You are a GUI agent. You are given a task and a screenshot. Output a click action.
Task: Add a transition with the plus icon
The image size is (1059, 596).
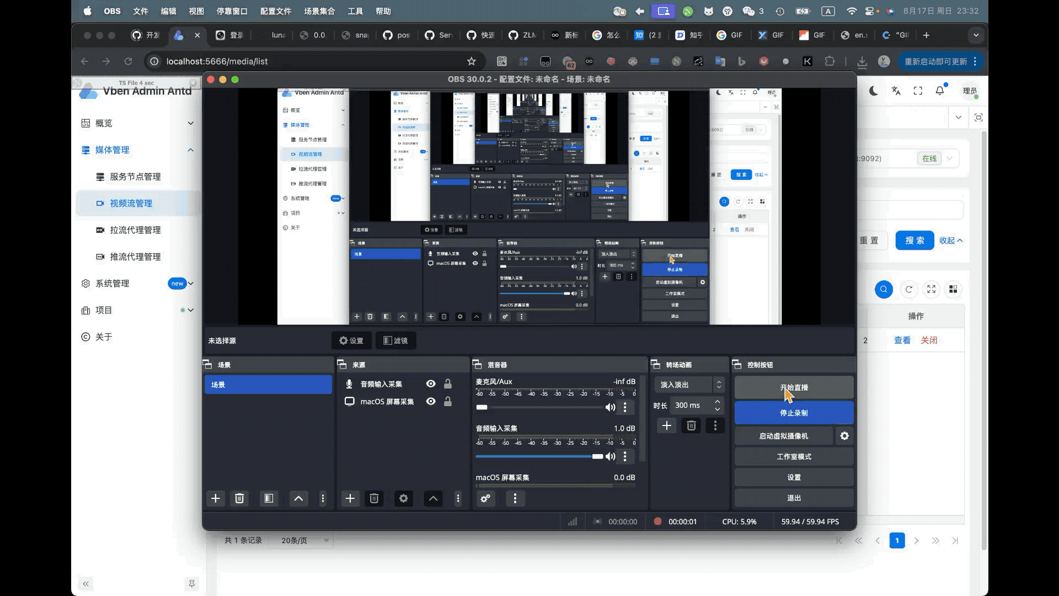coord(667,425)
